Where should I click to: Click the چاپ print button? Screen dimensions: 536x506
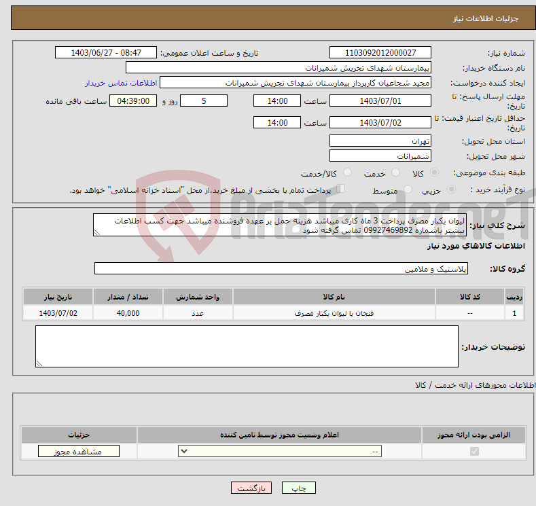pos(299,488)
